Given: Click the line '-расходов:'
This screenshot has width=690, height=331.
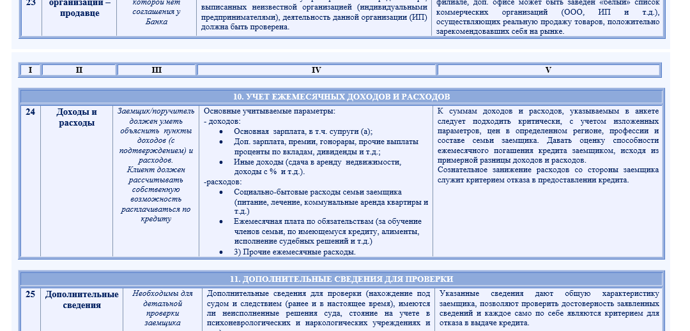Looking at the screenshot, I should coord(223,182).
